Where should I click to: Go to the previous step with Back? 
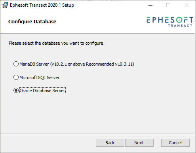tap(110, 143)
